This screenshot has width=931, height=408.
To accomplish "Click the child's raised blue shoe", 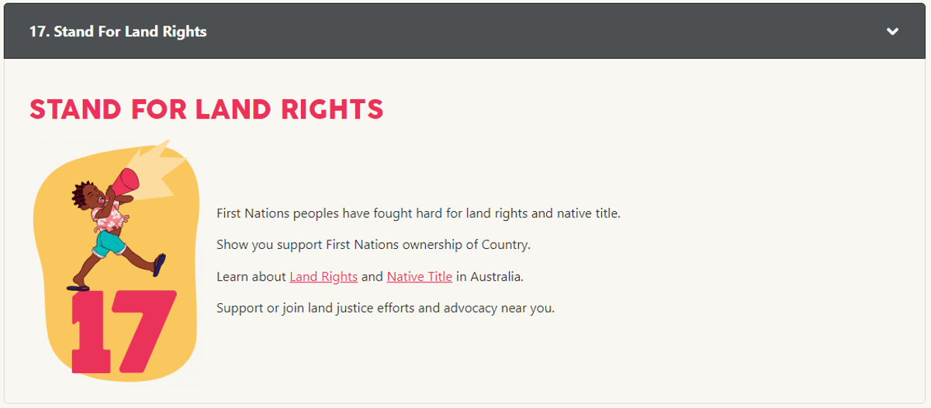I will pyautogui.click(x=159, y=265).
